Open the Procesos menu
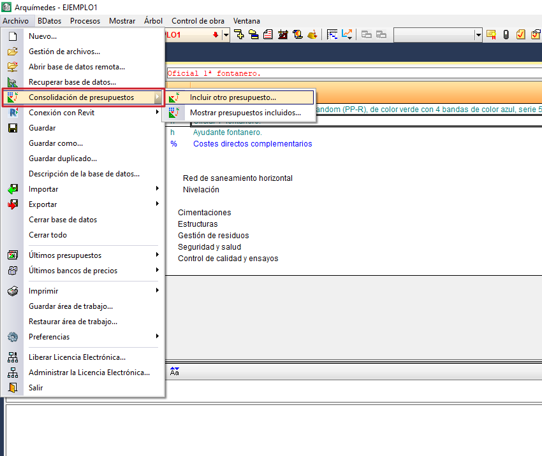The image size is (542, 456). tap(85, 20)
